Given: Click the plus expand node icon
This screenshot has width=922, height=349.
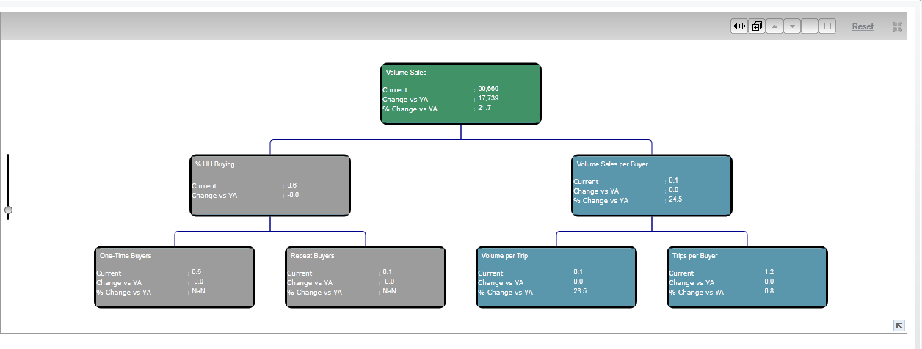Looking at the screenshot, I should tap(810, 26).
